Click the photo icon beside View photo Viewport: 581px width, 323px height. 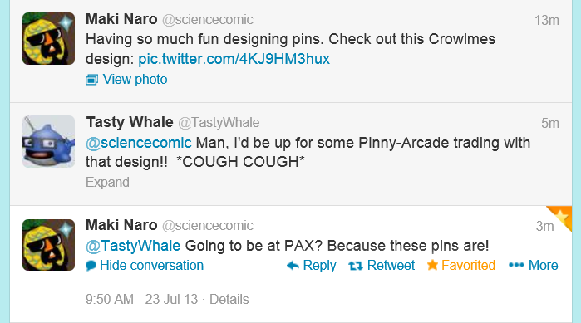click(91, 80)
